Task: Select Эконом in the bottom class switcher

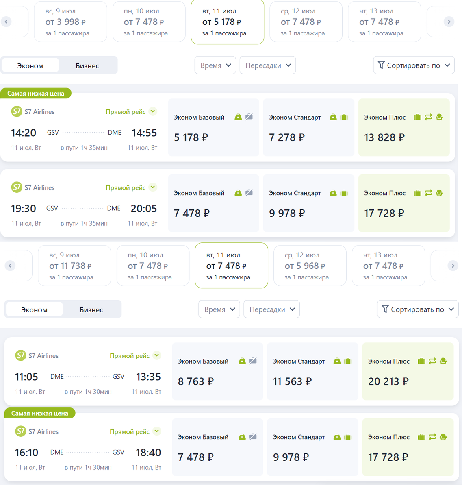Action: click(35, 309)
